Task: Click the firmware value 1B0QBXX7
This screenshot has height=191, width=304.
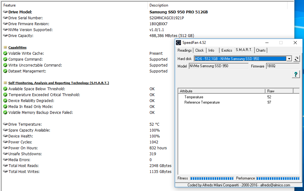Action: 159,24
